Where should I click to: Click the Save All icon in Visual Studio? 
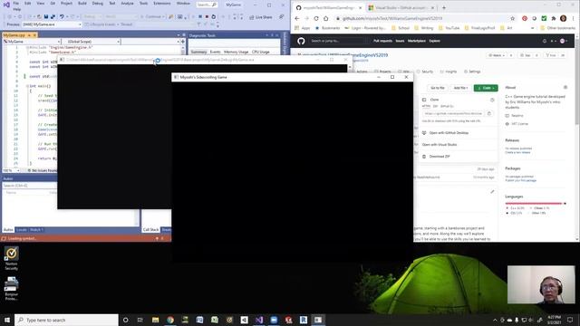click(x=53, y=16)
